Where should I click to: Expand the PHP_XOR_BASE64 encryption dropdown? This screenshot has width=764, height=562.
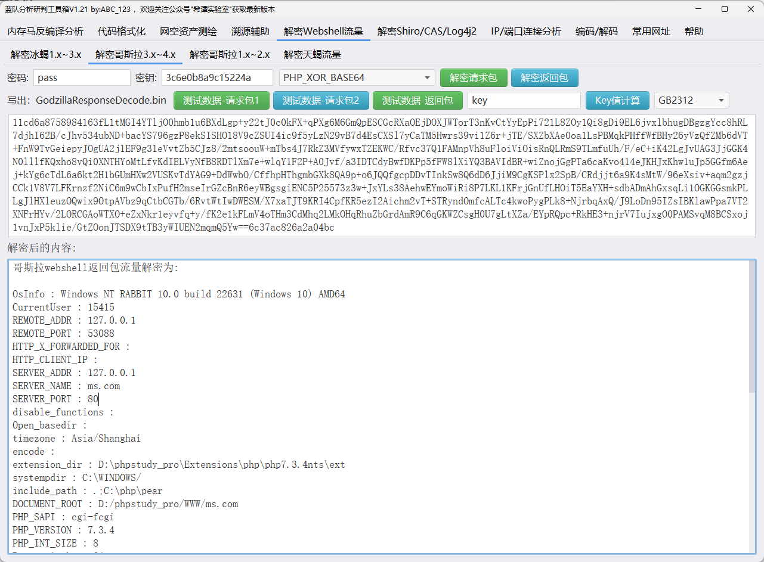click(x=357, y=78)
